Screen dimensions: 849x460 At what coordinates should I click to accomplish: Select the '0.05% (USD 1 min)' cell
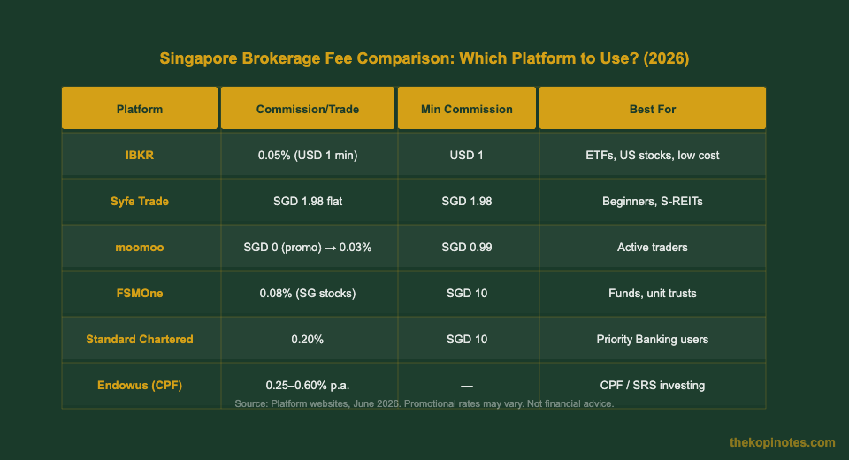coord(308,156)
